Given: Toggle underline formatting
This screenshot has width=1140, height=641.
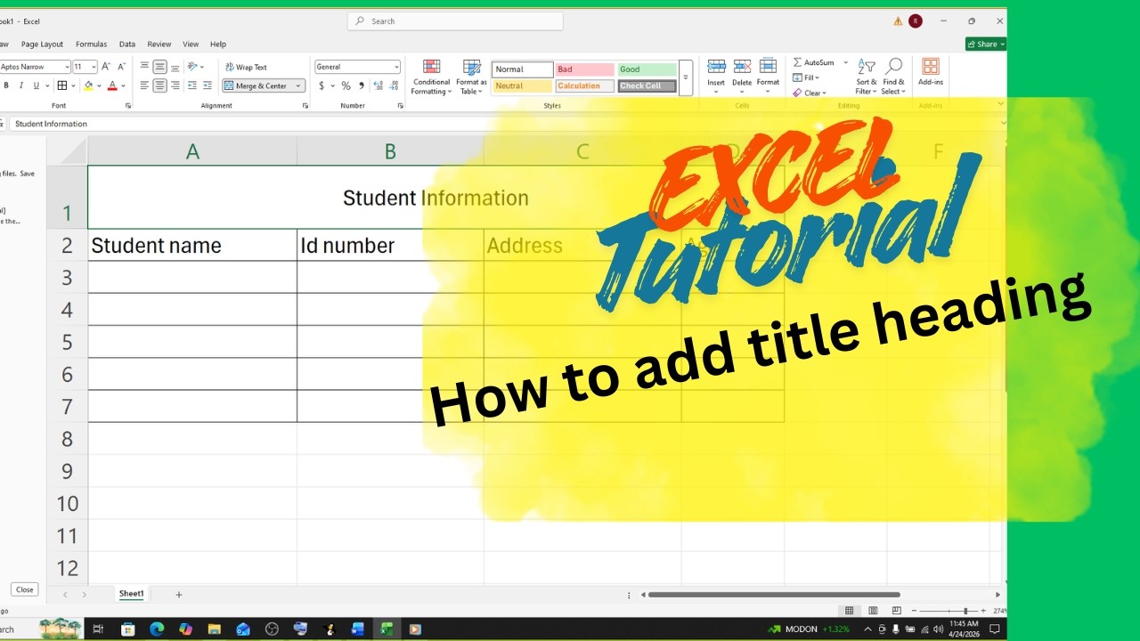Looking at the screenshot, I should click(x=36, y=85).
